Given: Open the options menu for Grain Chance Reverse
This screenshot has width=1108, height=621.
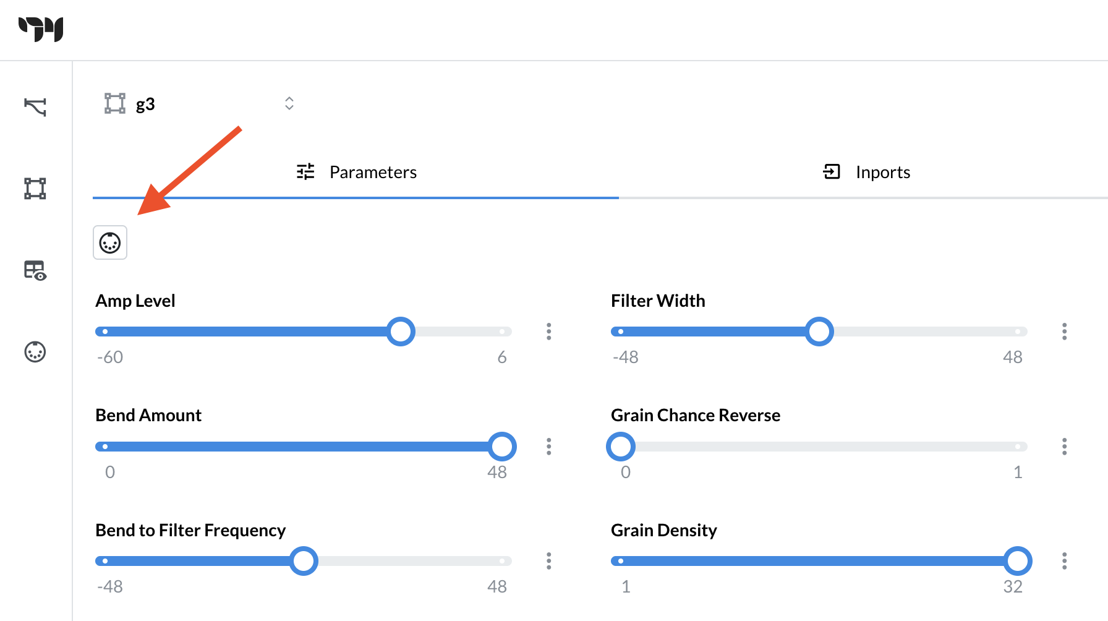Looking at the screenshot, I should click(x=1065, y=447).
